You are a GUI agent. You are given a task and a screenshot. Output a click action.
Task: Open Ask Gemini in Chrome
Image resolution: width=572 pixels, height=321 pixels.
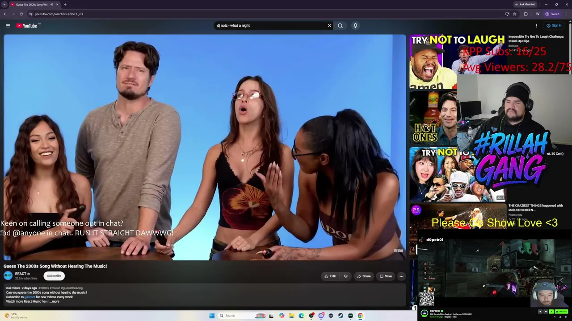tap(525, 4)
